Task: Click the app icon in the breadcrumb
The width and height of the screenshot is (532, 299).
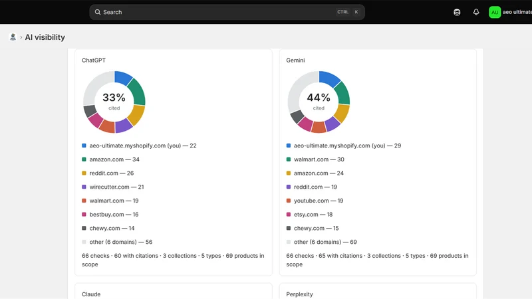Action: (x=13, y=37)
